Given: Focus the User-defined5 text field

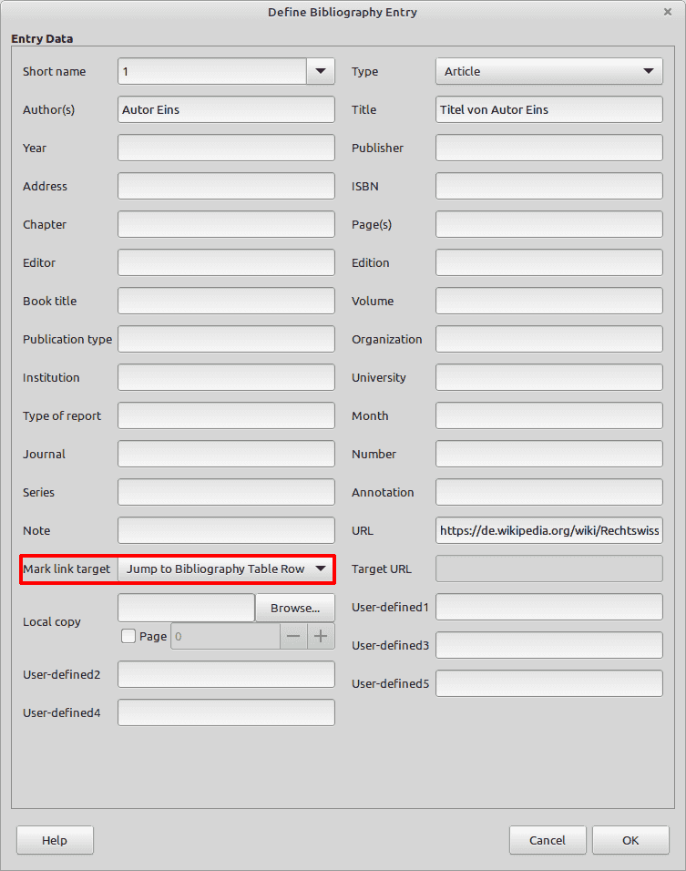Looking at the screenshot, I should (x=548, y=683).
